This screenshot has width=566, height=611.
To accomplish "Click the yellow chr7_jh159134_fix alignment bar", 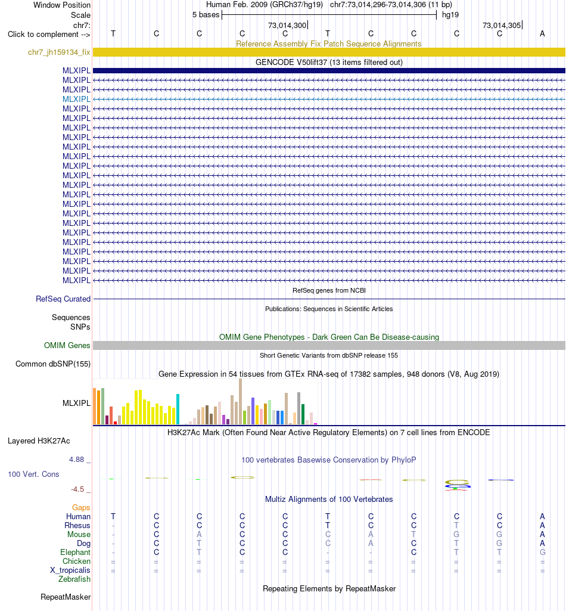I will (x=329, y=52).
